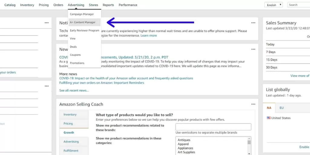Open the Advertising menu in top bar
310x155 pixels.
point(76,5)
